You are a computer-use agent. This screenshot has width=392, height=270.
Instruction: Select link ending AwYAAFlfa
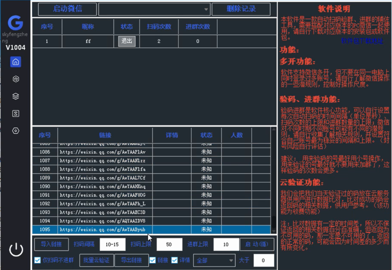pyautogui.click(x=151, y=169)
